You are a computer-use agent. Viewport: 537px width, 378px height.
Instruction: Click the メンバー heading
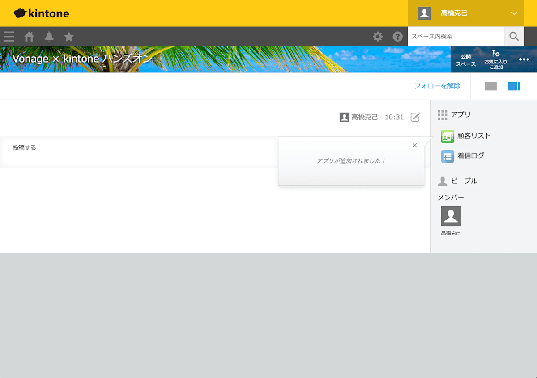click(451, 197)
